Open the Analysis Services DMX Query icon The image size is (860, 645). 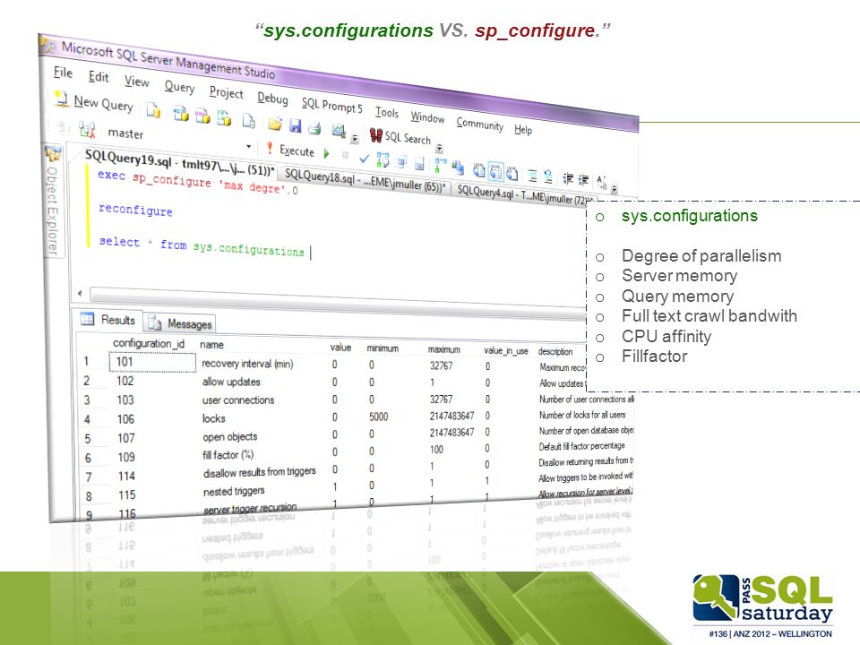click(202, 116)
